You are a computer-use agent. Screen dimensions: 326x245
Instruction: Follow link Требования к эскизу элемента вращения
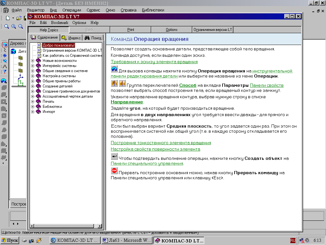tap(154, 62)
